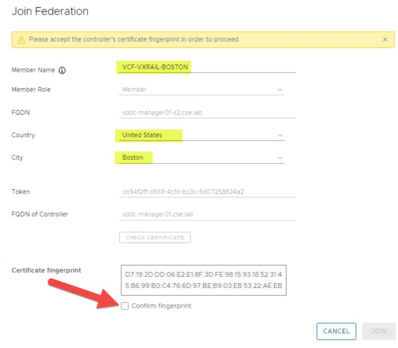Click the Member Role label
Image resolution: width=398 pixels, height=348 pixels.
click(x=31, y=90)
